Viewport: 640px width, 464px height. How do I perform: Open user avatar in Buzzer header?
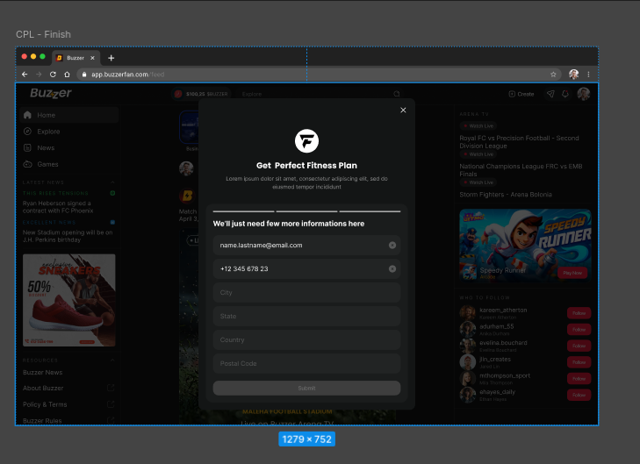[583, 94]
